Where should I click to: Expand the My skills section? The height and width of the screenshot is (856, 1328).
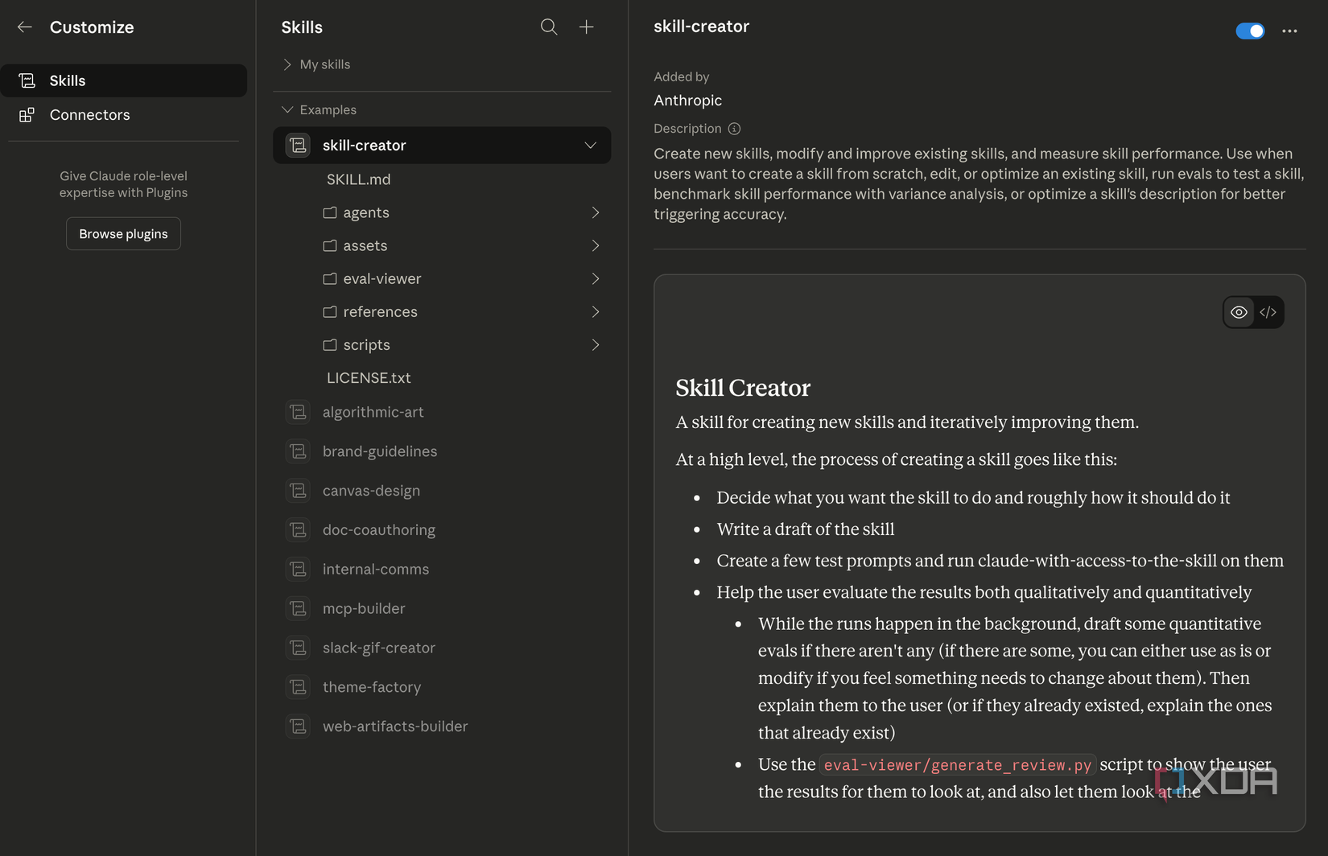click(287, 64)
